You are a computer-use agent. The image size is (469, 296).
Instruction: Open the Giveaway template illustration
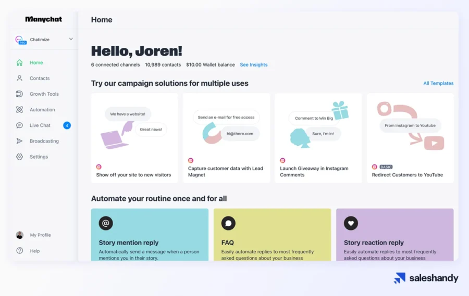coord(318,125)
